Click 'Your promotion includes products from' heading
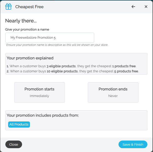 43,115
